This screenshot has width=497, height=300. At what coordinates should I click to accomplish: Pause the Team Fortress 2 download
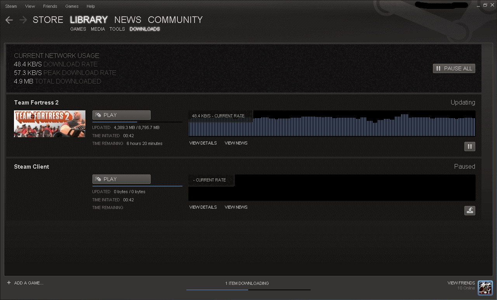pyautogui.click(x=470, y=147)
